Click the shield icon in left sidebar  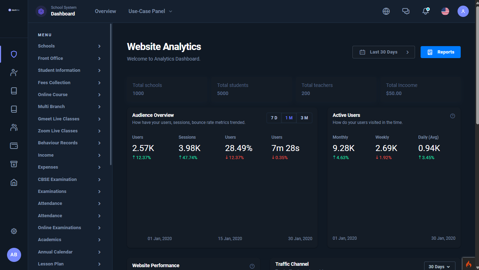(x=14, y=54)
